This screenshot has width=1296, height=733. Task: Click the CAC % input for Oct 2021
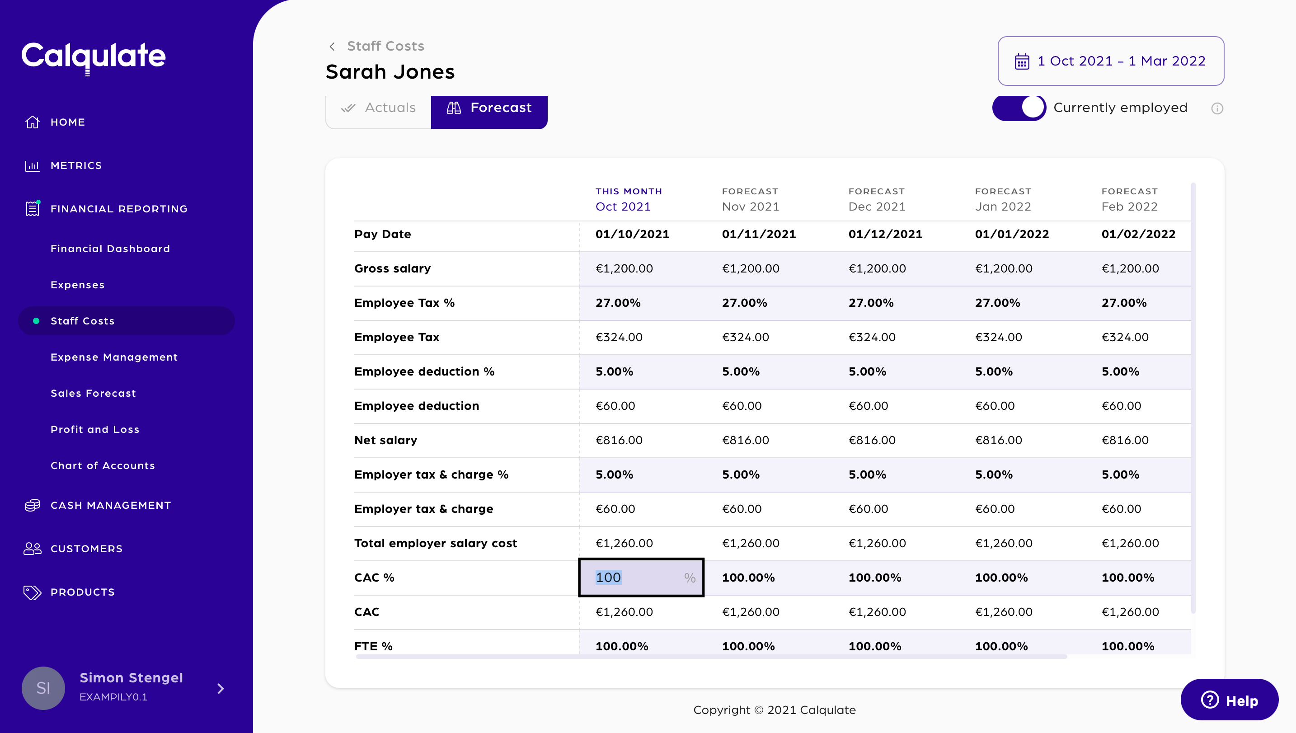click(641, 578)
